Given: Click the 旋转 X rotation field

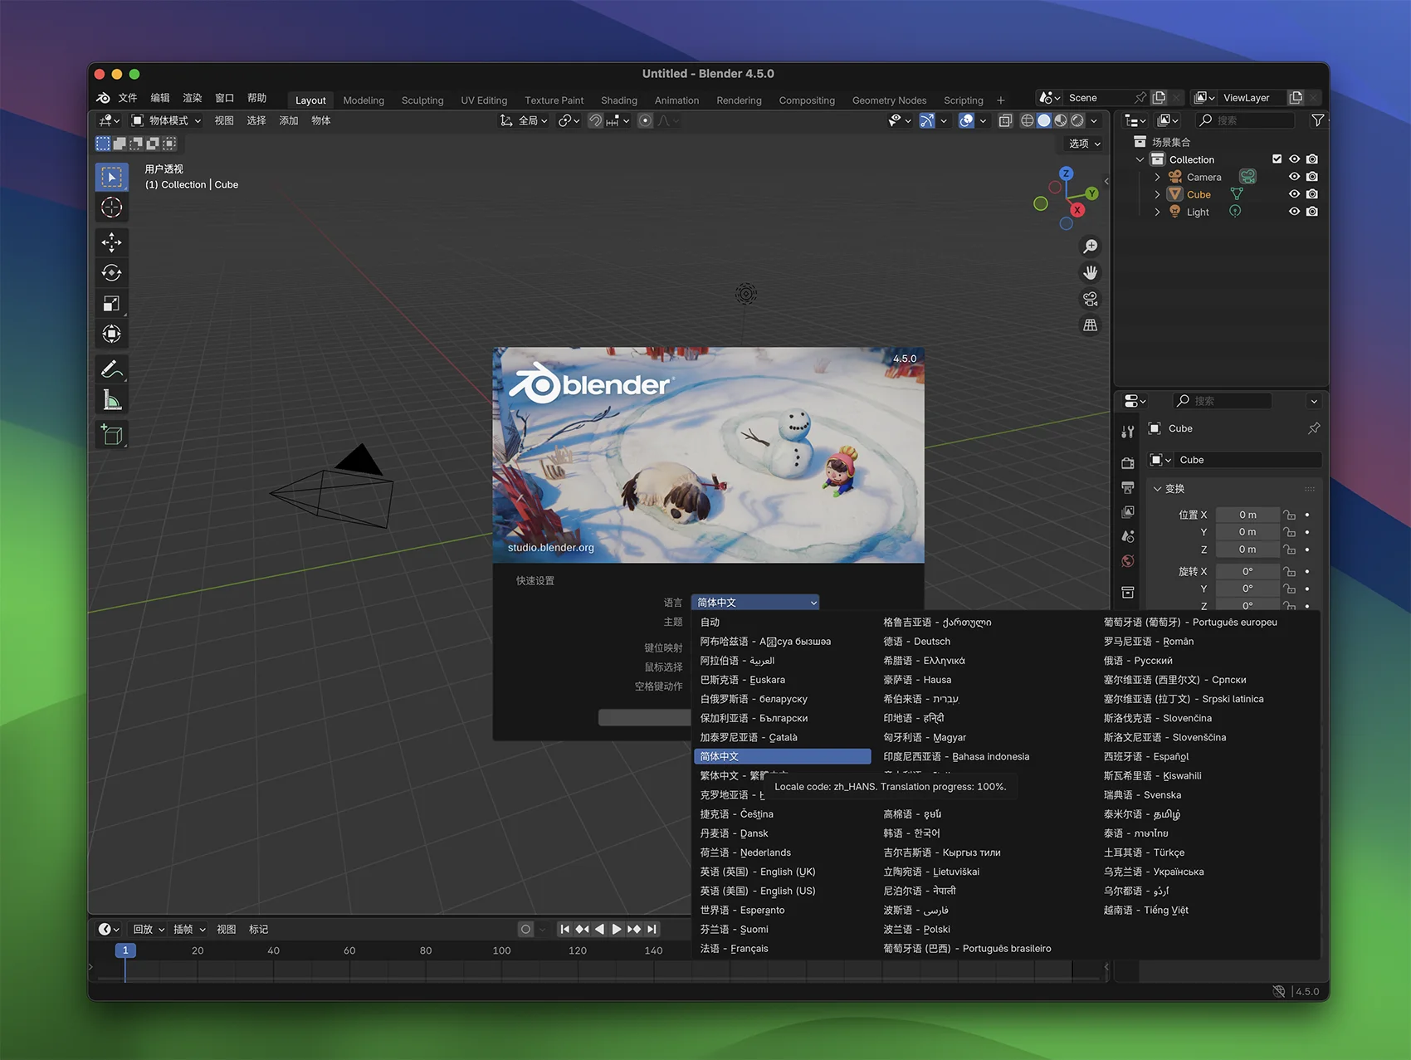Looking at the screenshot, I should point(1247,571).
